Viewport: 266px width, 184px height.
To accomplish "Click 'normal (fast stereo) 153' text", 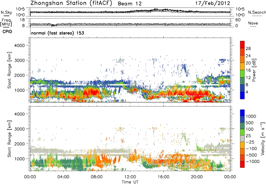I will (x=58, y=33).
